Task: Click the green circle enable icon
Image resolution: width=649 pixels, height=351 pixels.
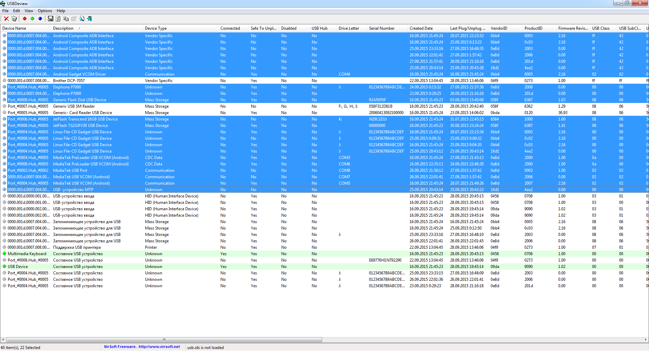Action: click(x=32, y=19)
